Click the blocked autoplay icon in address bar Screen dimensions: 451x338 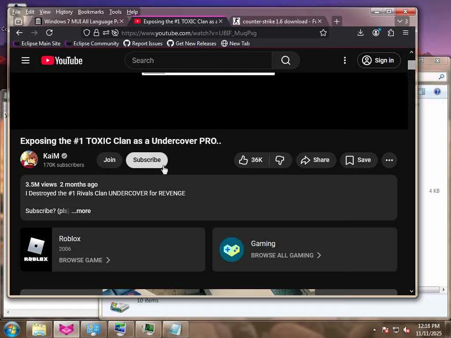click(115, 33)
